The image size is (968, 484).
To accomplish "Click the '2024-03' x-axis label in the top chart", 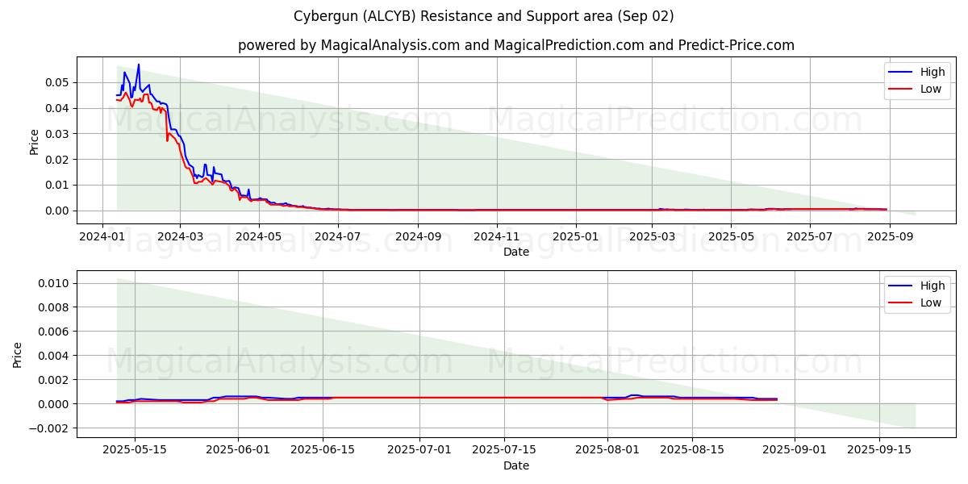I will [180, 236].
